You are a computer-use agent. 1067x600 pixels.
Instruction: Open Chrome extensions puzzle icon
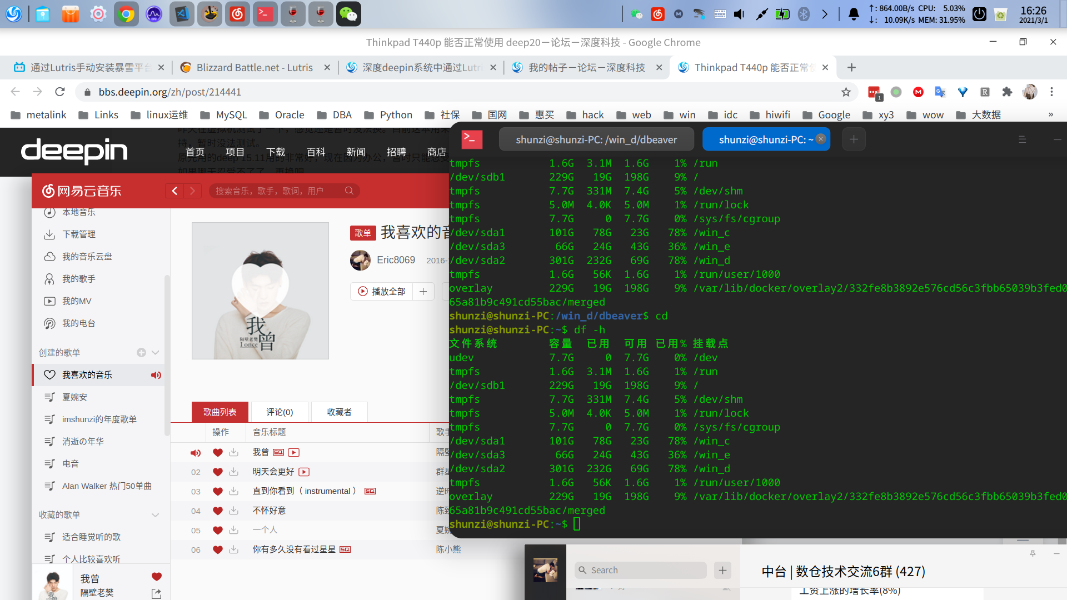pyautogui.click(x=1007, y=92)
